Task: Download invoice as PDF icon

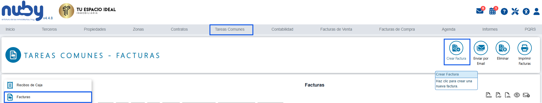Action: click(498, 95)
